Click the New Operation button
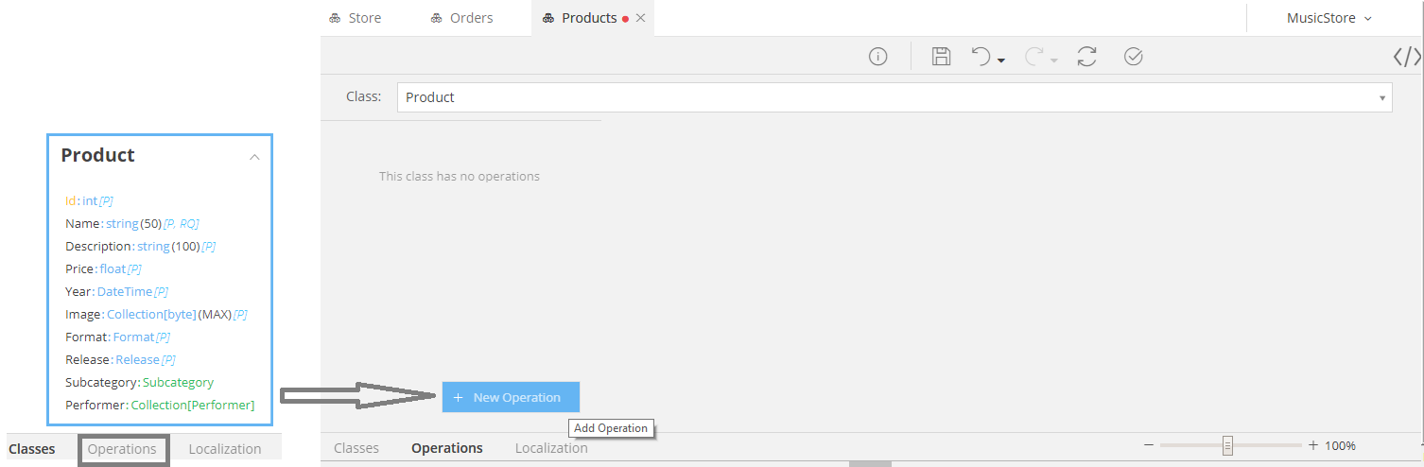The height and width of the screenshot is (467, 1424). [511, 397]
